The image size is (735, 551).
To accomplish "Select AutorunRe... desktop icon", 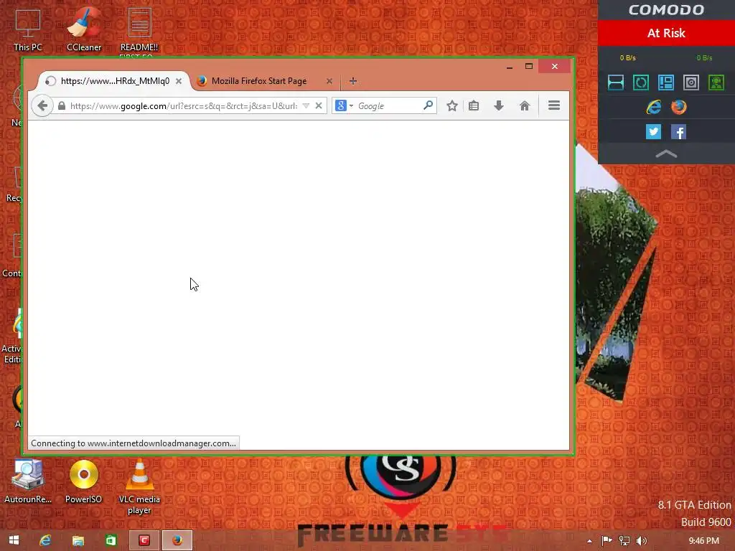I will click(28, 481).
